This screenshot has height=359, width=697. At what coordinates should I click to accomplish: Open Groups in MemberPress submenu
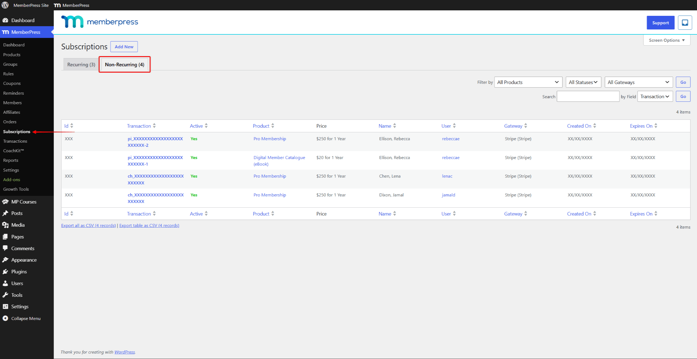[x=10, y=64]
